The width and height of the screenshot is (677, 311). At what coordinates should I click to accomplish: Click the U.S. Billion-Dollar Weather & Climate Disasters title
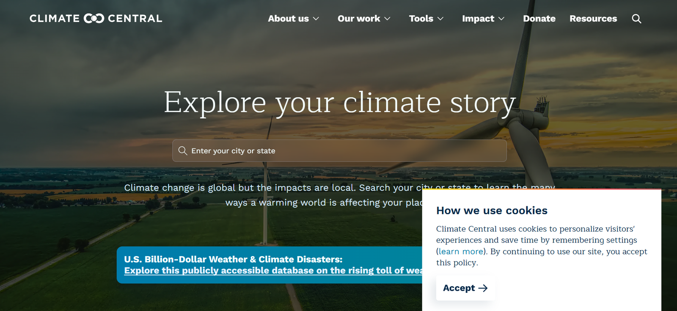pos(233,259)
